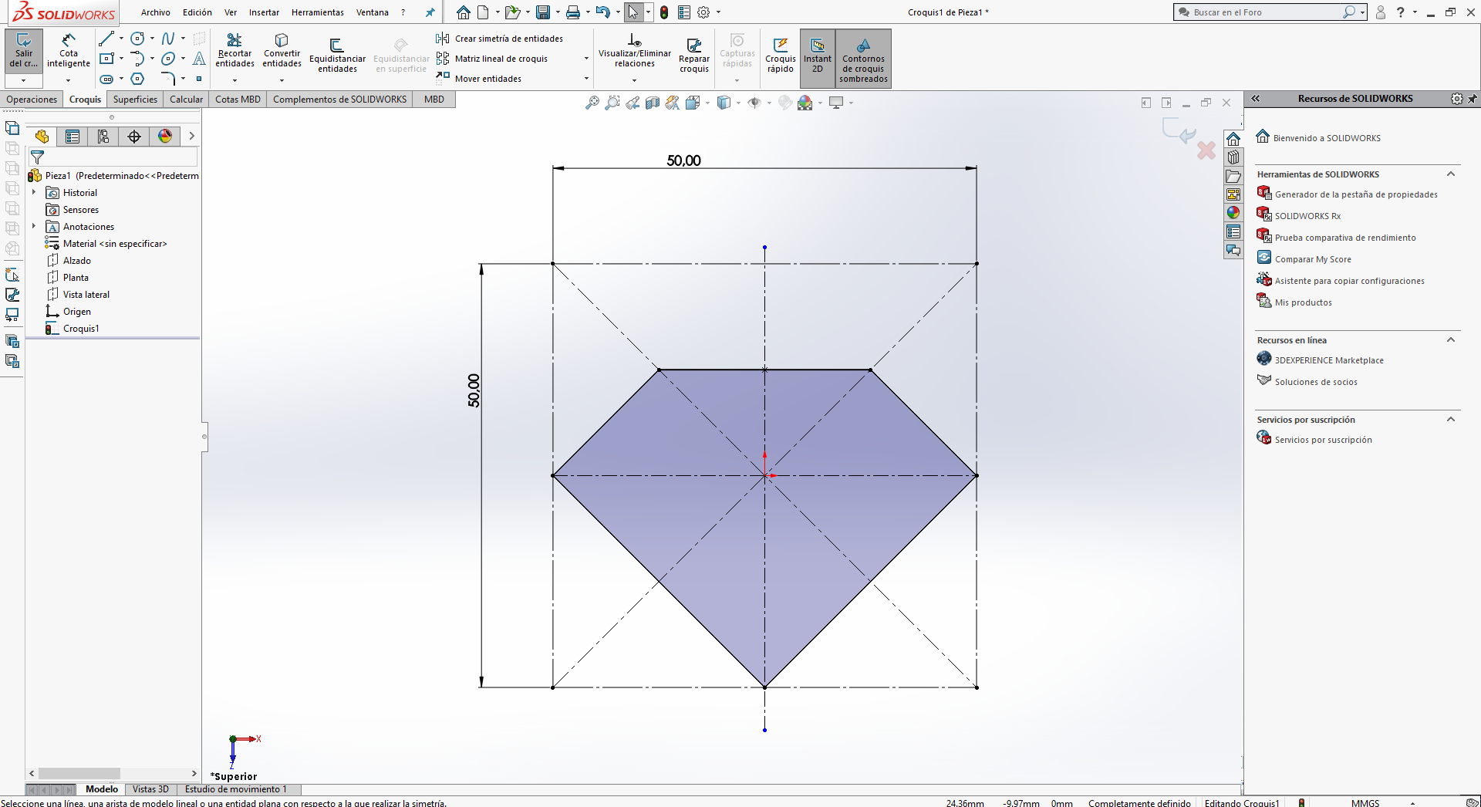Open Soluciones de socios link

(x=1316, y=382)
